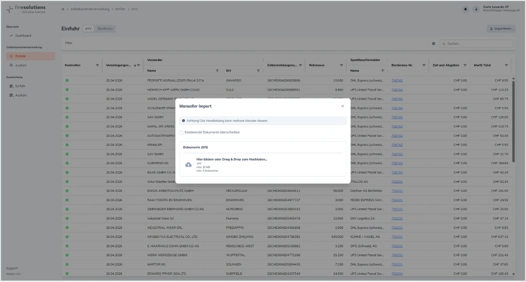526x282 pixels.
Task: Open Spediteur/Anmelder Name filter menu
Action: pyautogui.click(x=382, y=71)
